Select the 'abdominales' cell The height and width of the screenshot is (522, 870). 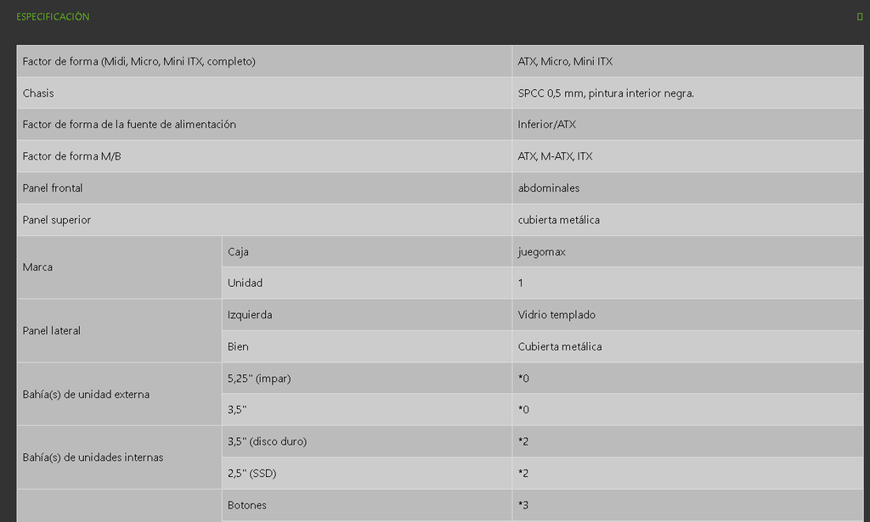coord(549,188)
